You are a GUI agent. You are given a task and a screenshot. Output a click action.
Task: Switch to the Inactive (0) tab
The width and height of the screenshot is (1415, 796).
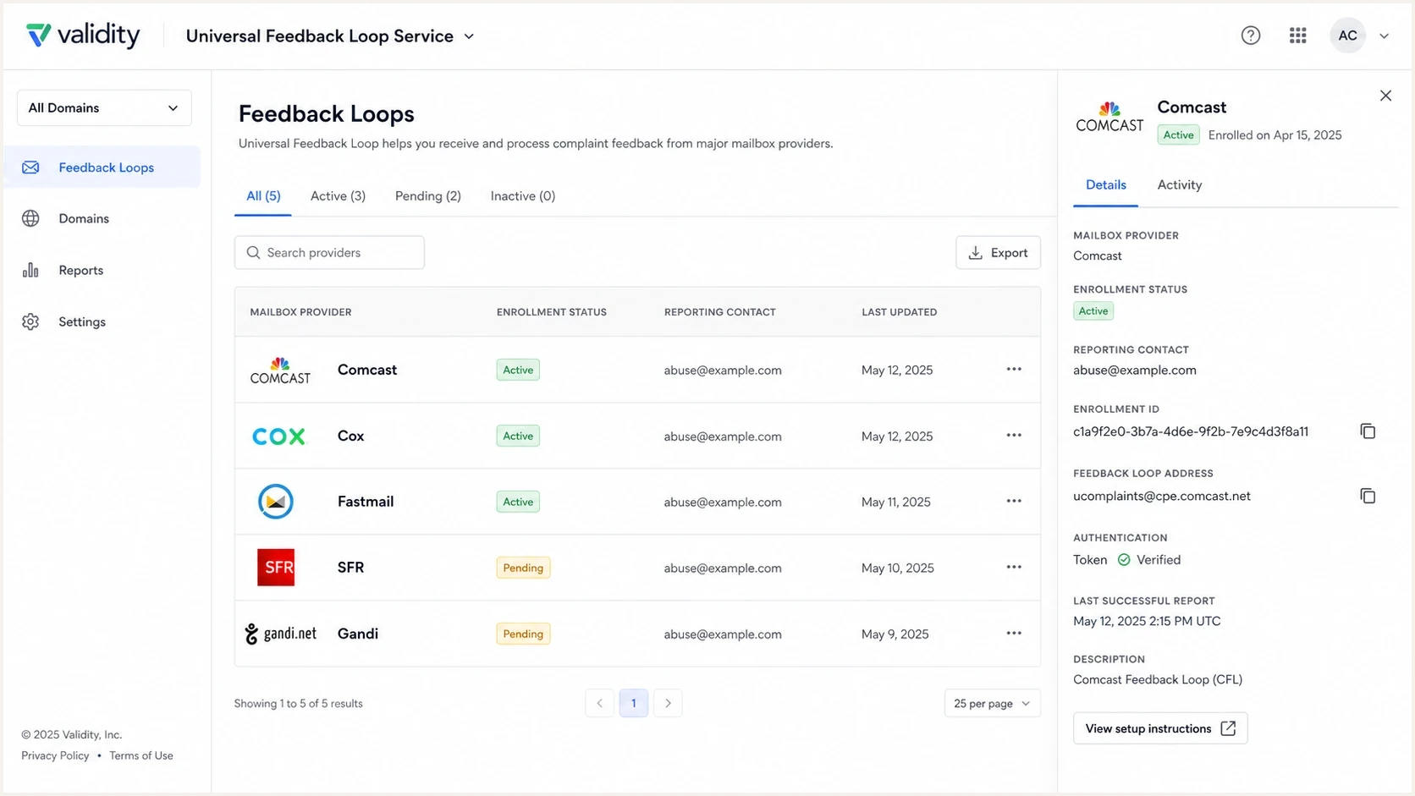523,196
